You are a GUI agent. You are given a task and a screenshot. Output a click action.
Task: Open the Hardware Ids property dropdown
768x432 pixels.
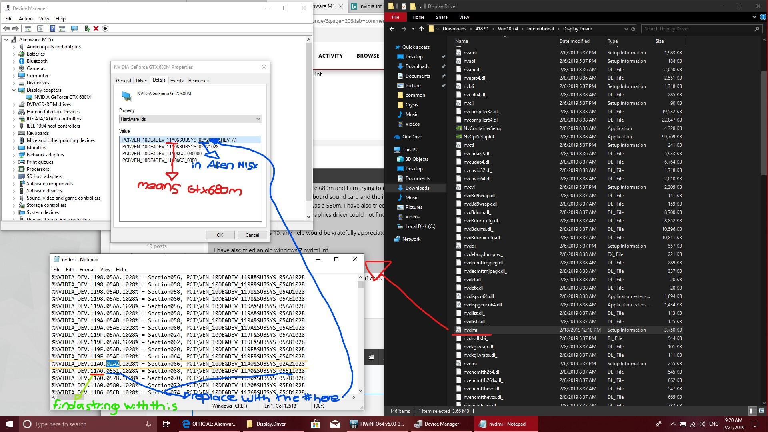[190, 119]
